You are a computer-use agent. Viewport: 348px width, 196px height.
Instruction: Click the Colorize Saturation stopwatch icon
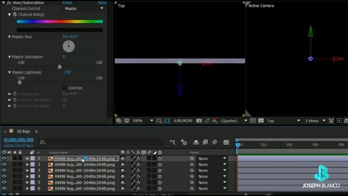(15, 100)
